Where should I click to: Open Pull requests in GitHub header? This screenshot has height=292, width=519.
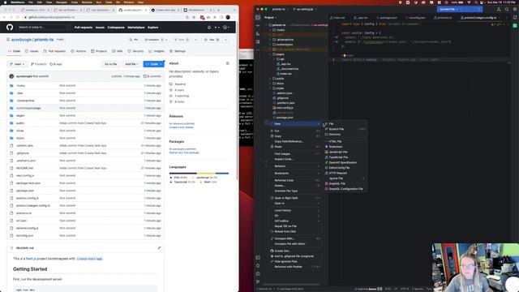coord(84,28)
